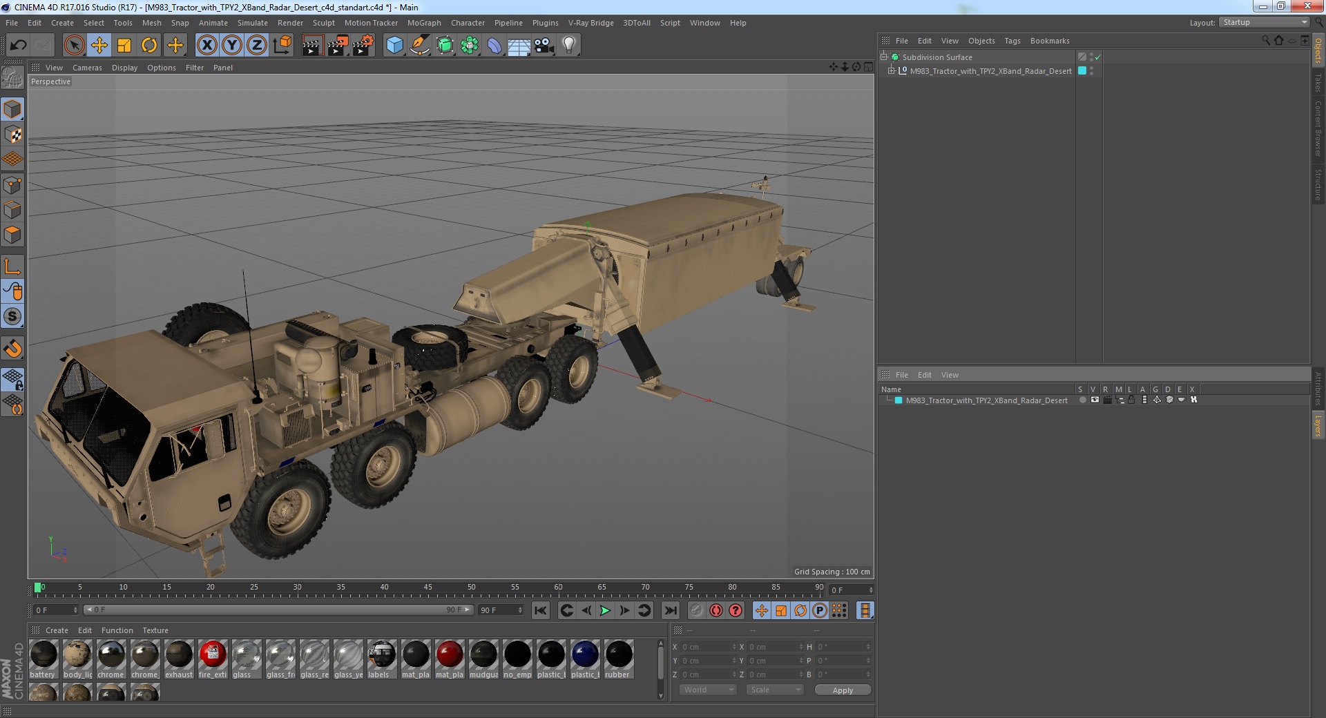Viewport: 1326px width, 718px height.
Task: Toggle X axis lock
Action: [x=206, y=46]
